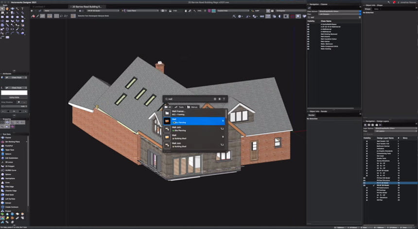The height and width of the screenshot is (229, 418).
Task: Choose the highlighted Wall Site Planning search result
Action: click(x=194, y=121)
